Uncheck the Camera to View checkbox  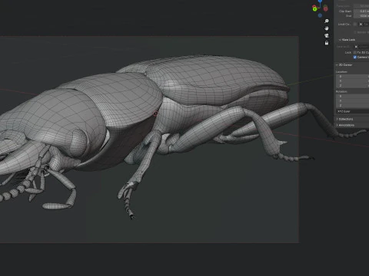[x=355, y=58]
